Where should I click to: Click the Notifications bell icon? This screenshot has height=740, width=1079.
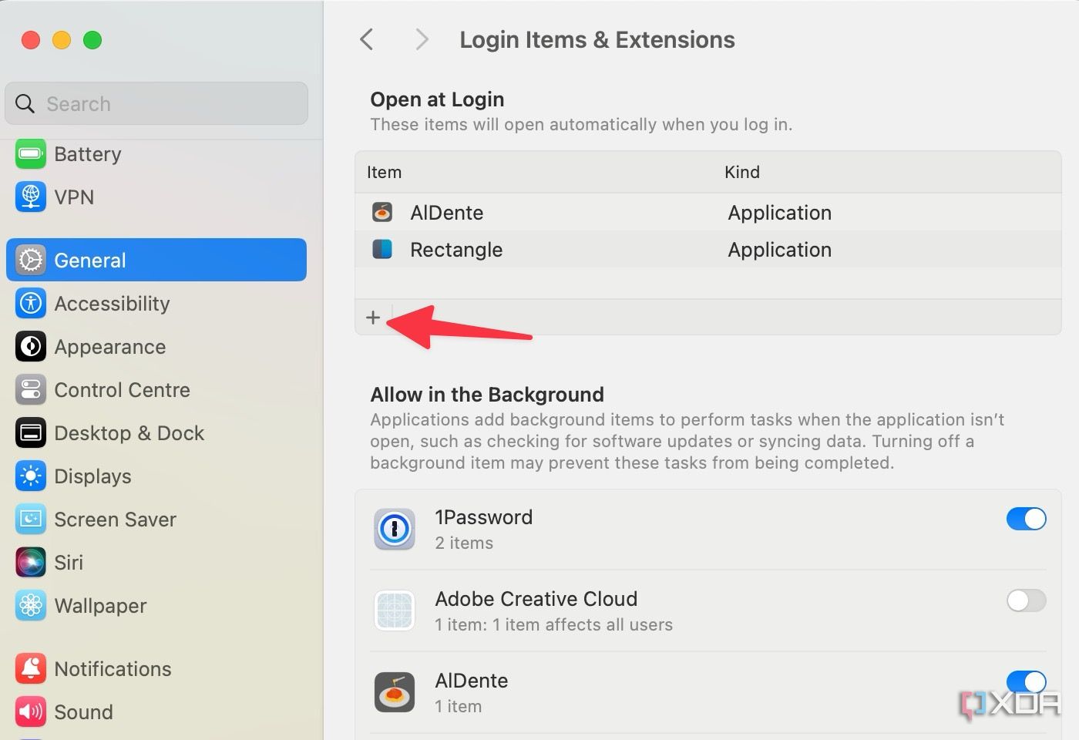[31, 669]
